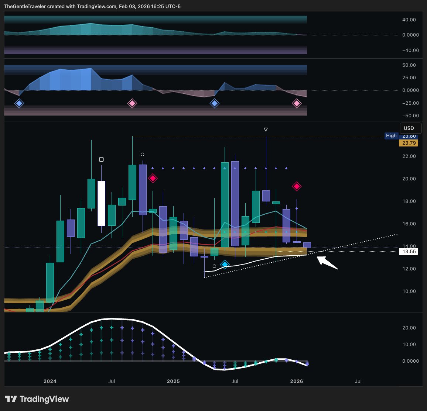Viewport: 427px width, 411px height.
Task: Click the 2024 label on the time axis
Action: click(x=50, y=381)
